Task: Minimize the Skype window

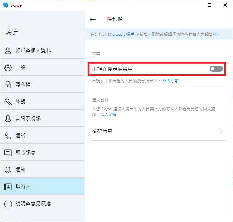Action: click(194, 5)
